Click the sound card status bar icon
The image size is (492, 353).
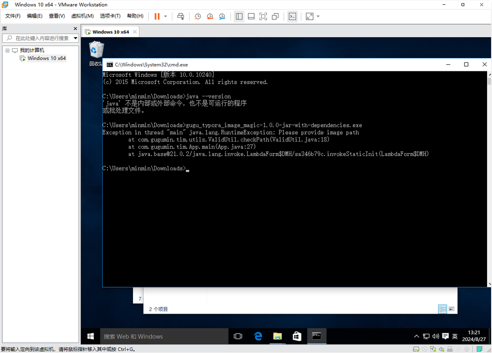click(x=442, y=349)
